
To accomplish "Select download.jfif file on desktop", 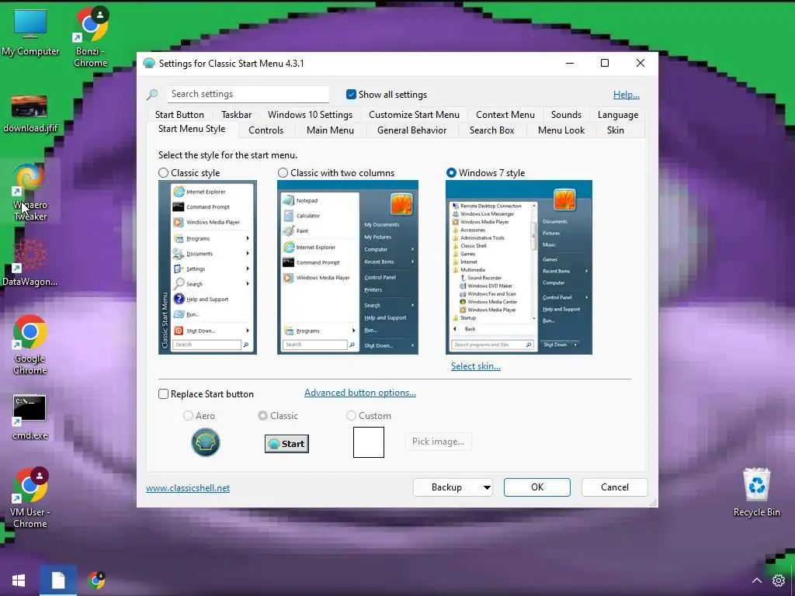I will click(x=30, y=114).
